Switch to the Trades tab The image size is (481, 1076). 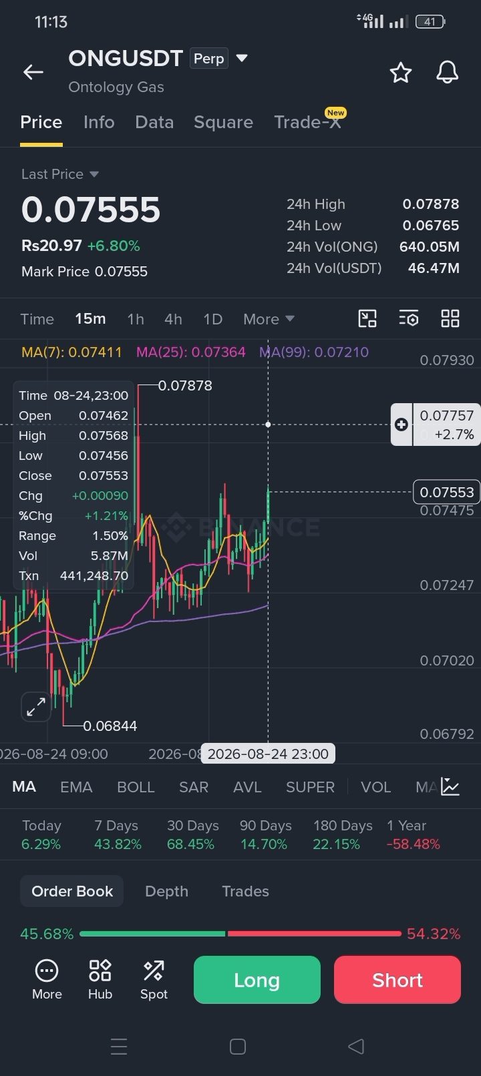[x=245, y=891]
